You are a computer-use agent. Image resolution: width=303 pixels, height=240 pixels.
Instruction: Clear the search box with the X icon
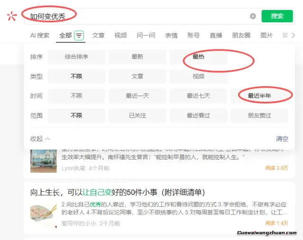tap(253, 16)
